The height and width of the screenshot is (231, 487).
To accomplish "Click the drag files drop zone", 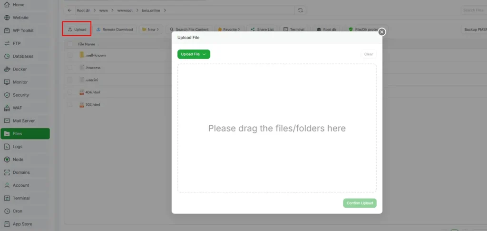I will click(277, 128).
